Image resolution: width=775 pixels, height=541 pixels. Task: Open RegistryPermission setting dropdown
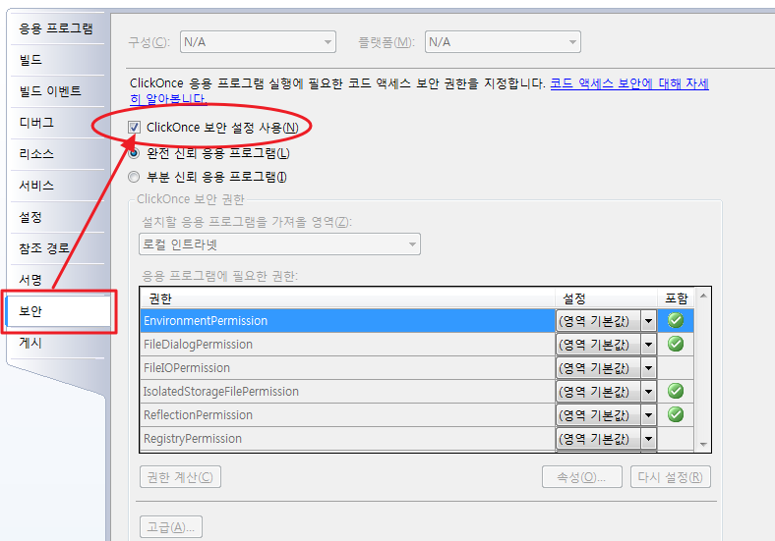point(648,439)
